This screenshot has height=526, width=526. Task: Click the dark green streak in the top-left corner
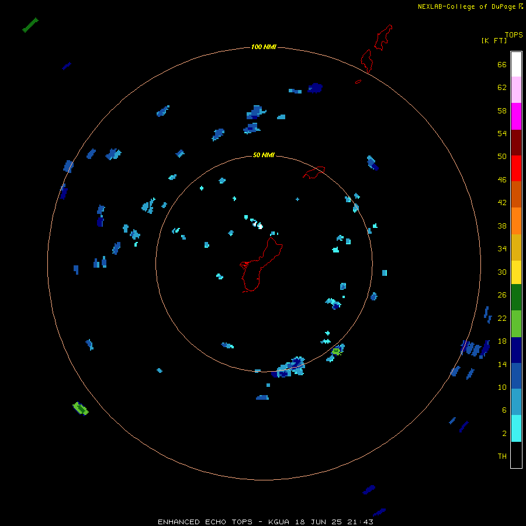point(30,25)
